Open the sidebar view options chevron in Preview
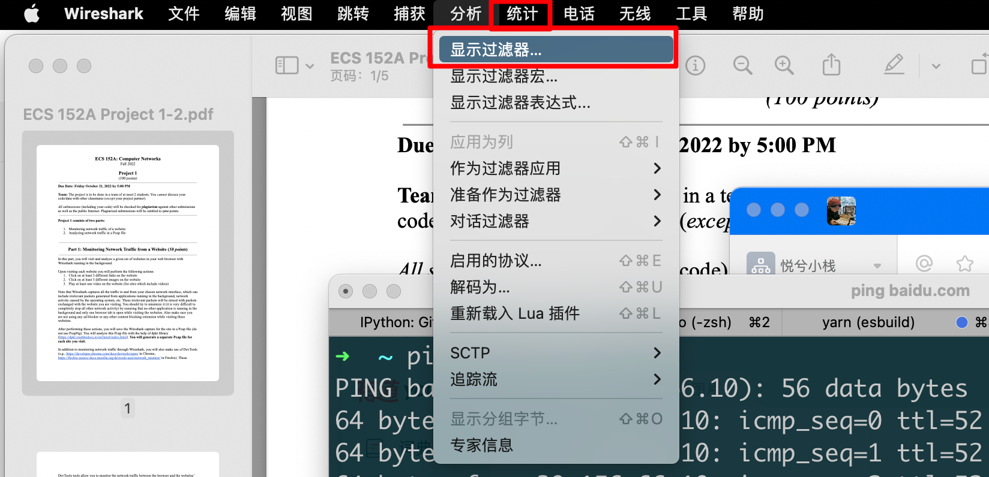989x477 pixels. point(310,66)
